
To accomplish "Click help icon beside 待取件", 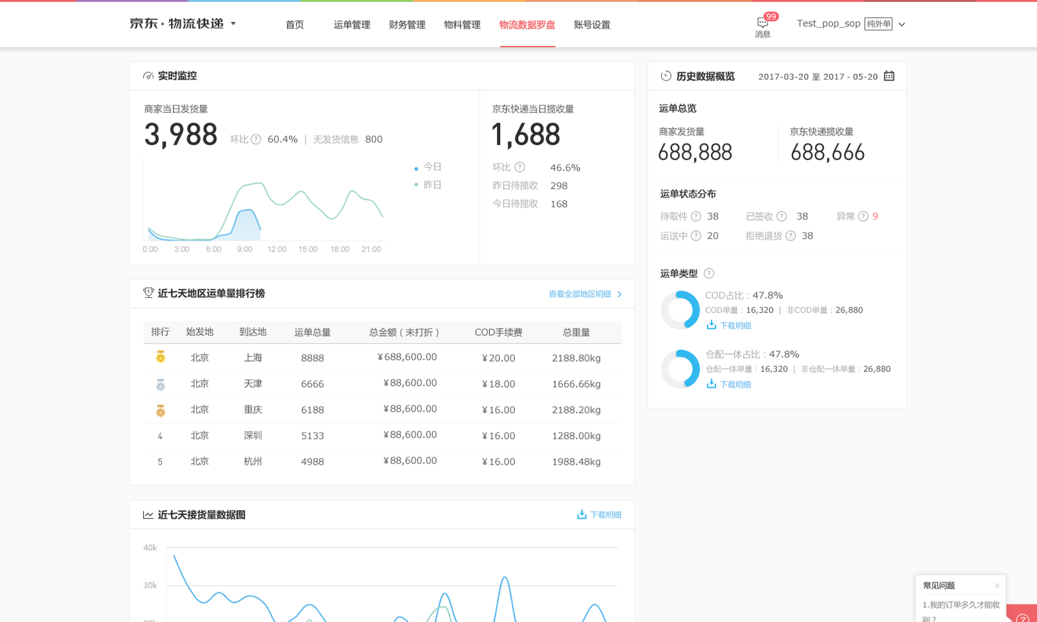I will coord(696,216).
